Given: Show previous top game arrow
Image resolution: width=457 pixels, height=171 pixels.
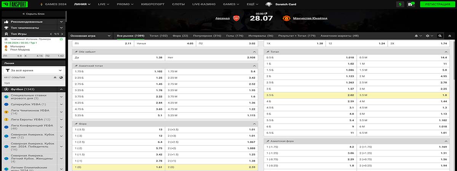Looking at the screenshot, I should (51, 34).
